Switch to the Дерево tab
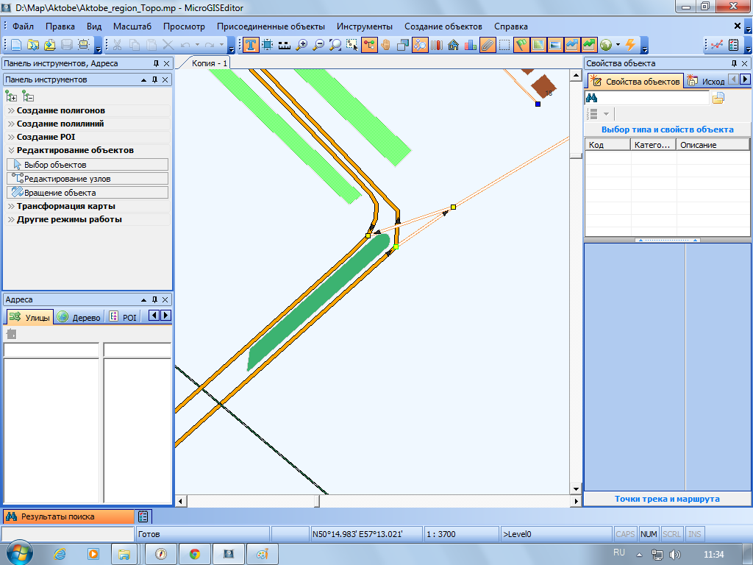Screen dimensions: 753x565 pyautogui.click(x=79, y=317)
